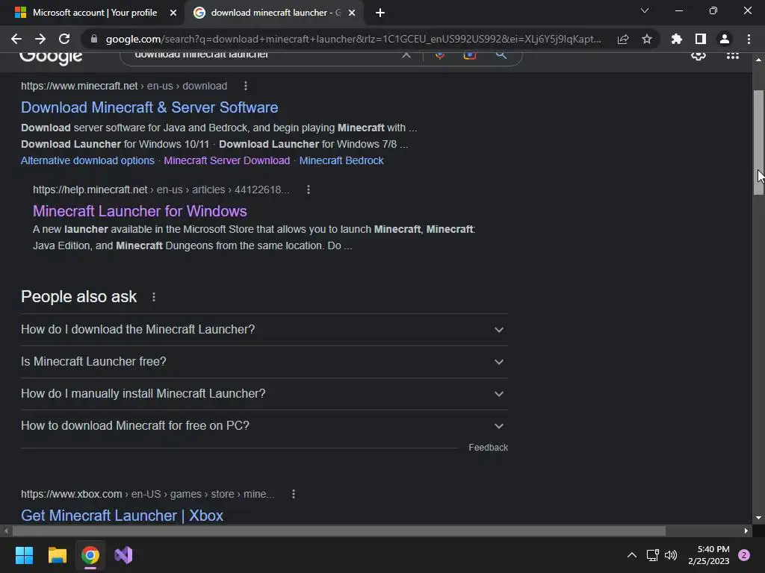
Task: Start a voice search with microphone
Action: (x=440, y=55)
